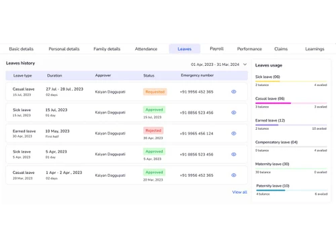The width and height of the screenshot is (336, 252).
Task: Click the Compensatory leave (04) usage bar
Action: click(x=291, y=146)
